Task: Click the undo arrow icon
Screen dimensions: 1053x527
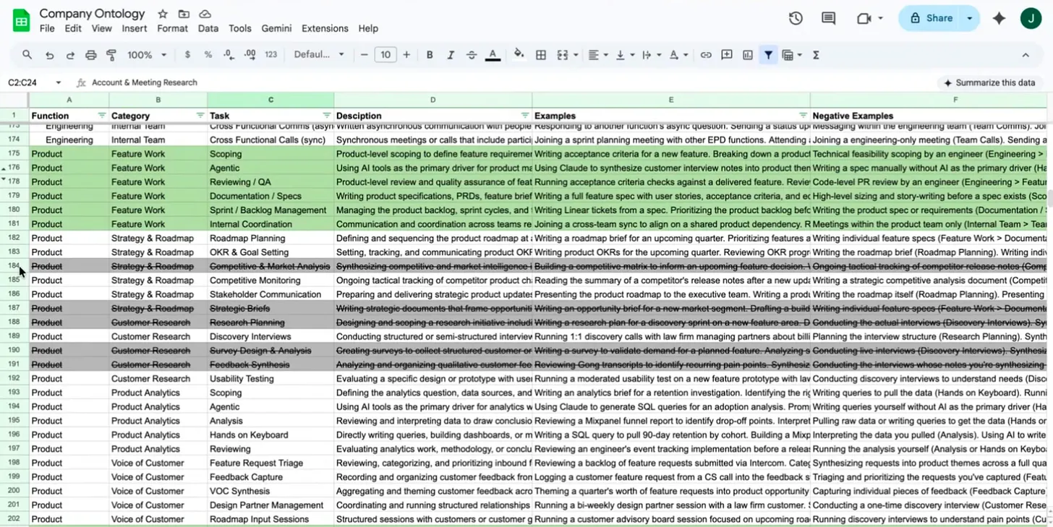Action: pyautogui.click(x=49, y=55)
